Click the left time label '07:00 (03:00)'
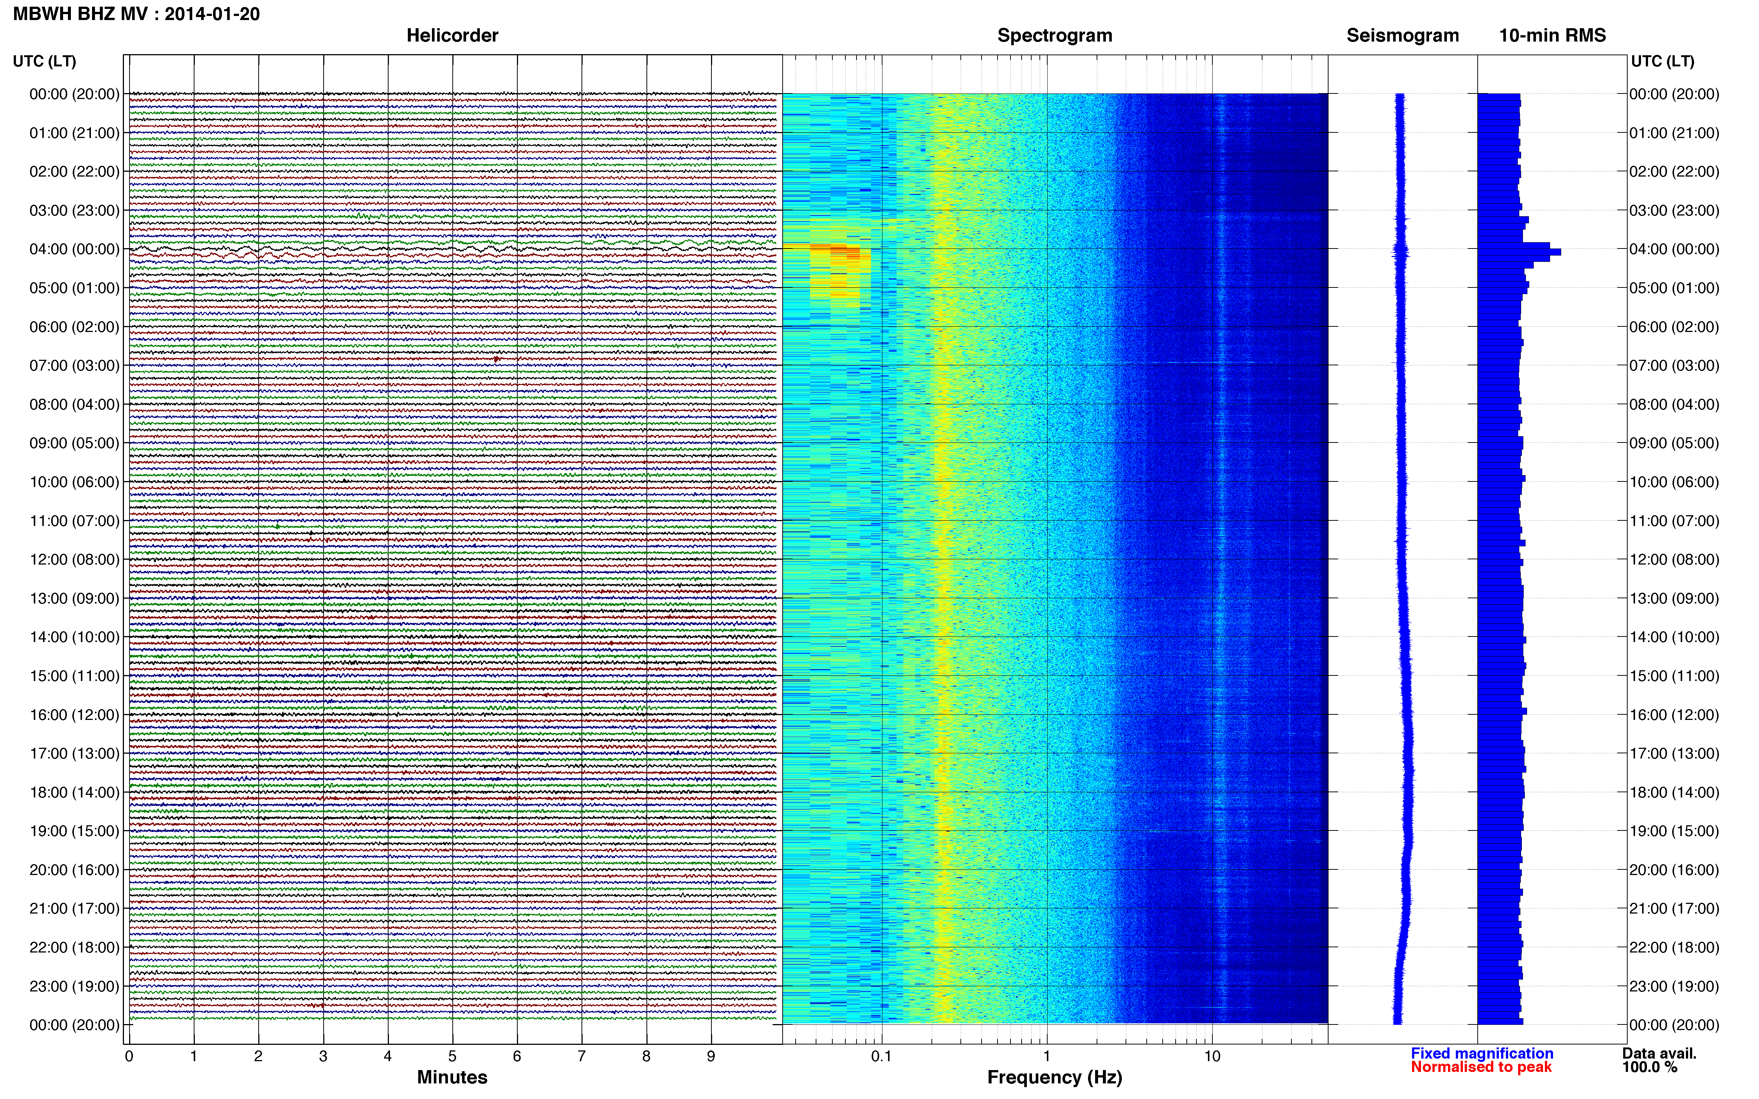Screen dimensions: 1759x1099 [74, 366]
